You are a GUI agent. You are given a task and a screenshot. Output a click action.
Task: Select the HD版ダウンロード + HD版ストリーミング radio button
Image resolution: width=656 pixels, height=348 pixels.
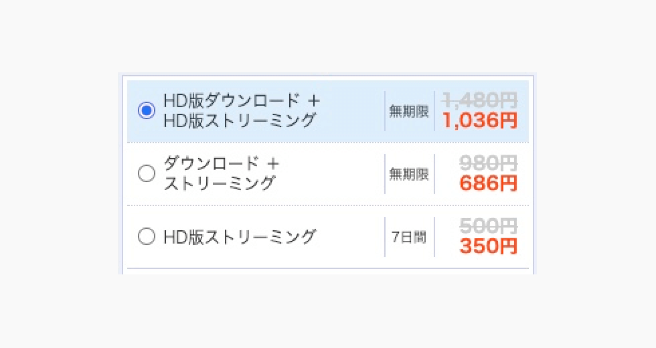pyautogui.click(x=146, y=110)
